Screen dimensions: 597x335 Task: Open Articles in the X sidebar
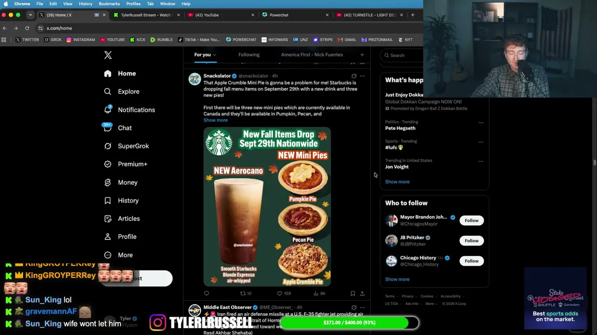122,219
